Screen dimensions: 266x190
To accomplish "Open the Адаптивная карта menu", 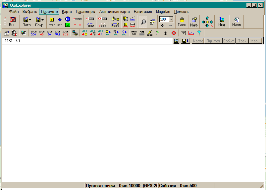I will 114,12.
